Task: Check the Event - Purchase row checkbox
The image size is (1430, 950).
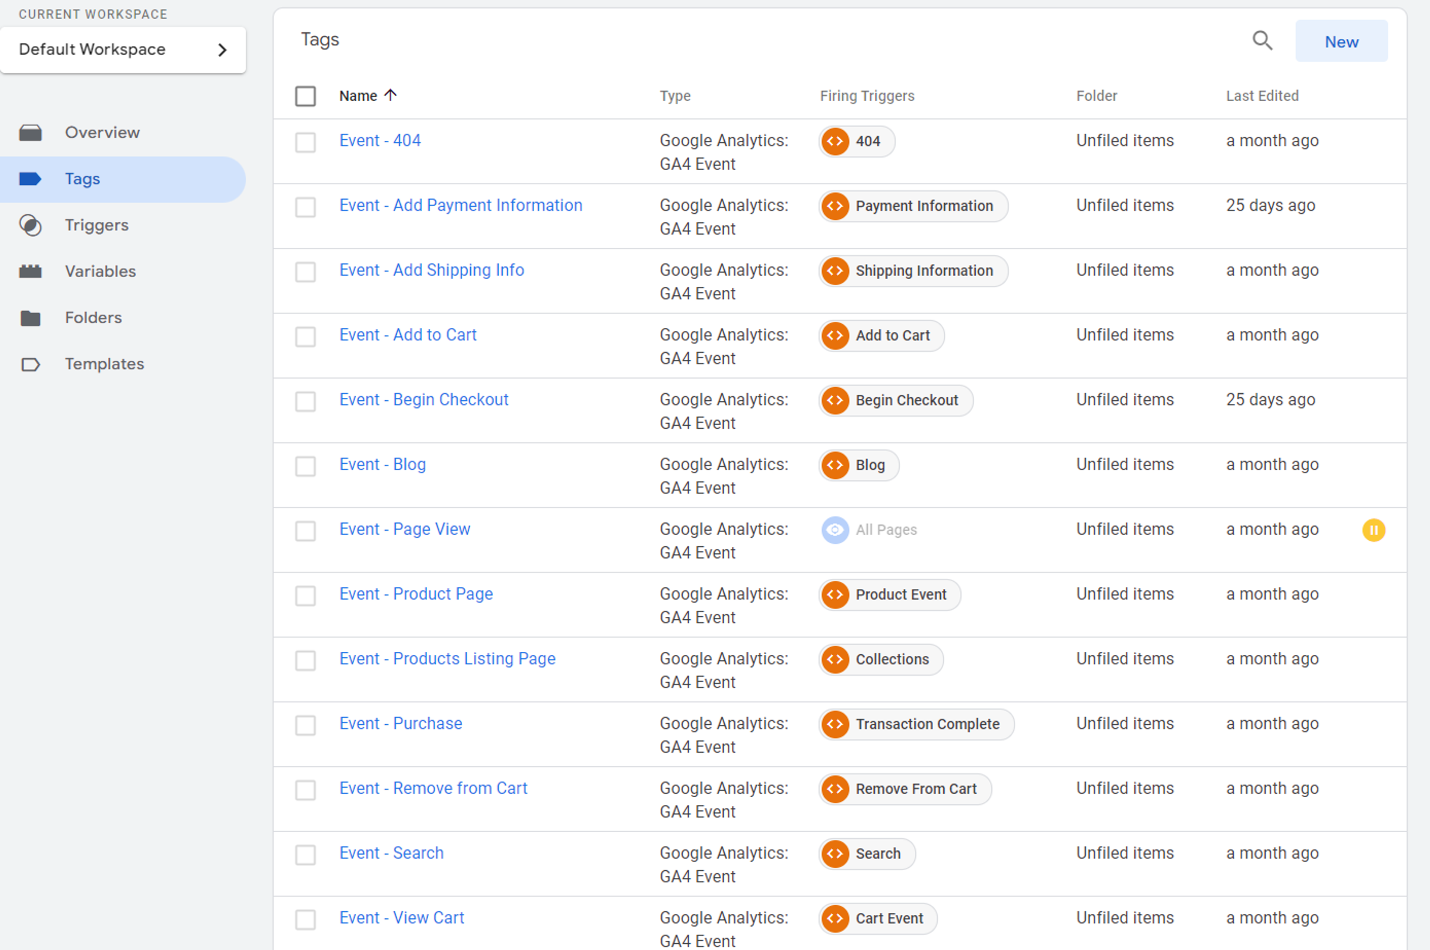Action: (x=305, y=726)
